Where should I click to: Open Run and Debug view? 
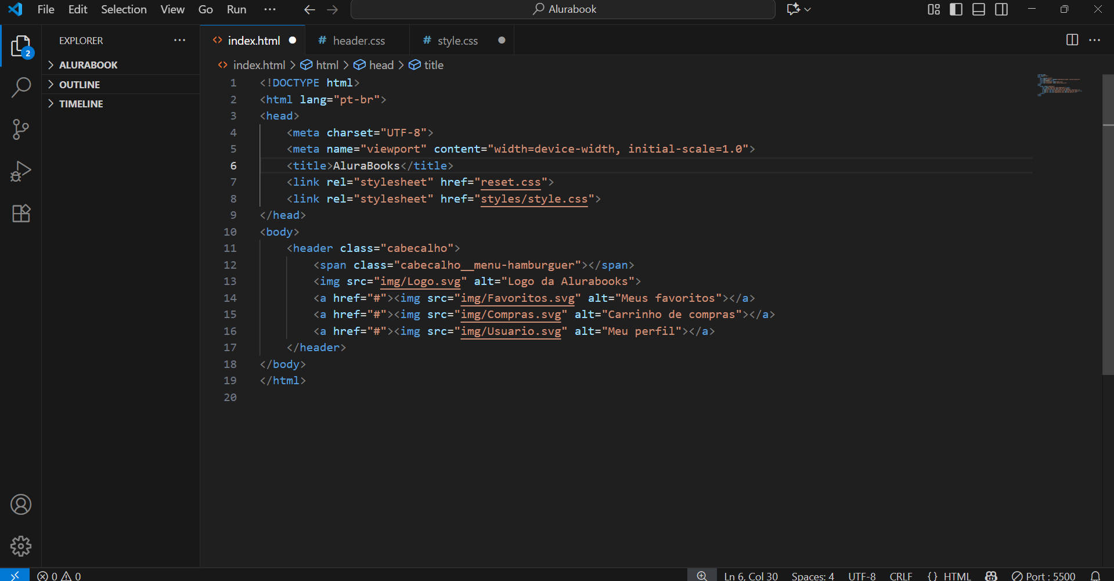click(21, 171)
